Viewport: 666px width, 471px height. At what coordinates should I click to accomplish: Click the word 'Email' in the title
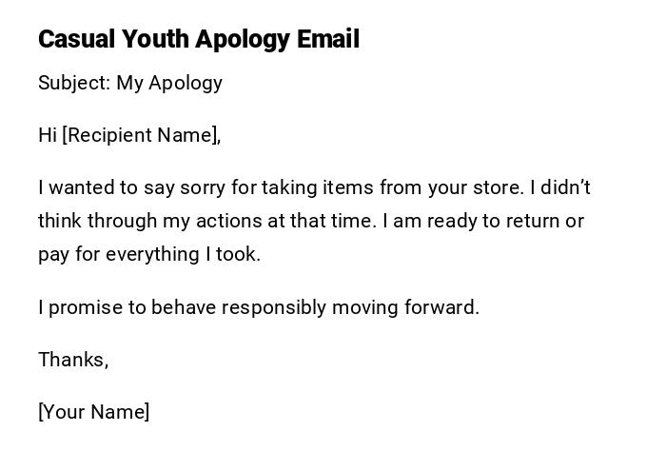[327, 40]
